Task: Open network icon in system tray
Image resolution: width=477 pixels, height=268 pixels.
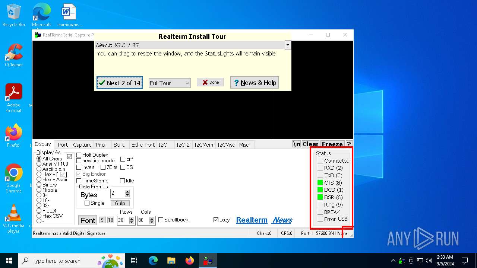Action: coord(420,261)
